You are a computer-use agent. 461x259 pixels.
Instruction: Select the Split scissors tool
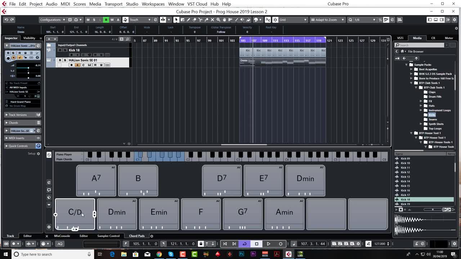tap(200, 20)
